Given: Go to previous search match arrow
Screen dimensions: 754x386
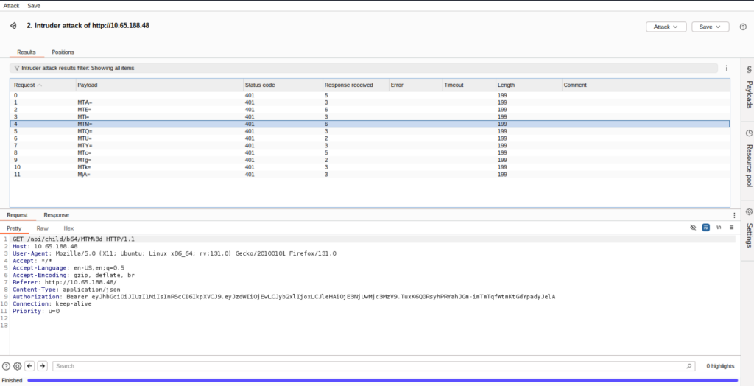Looking at the screenshot, I should [x=30, y=365].
